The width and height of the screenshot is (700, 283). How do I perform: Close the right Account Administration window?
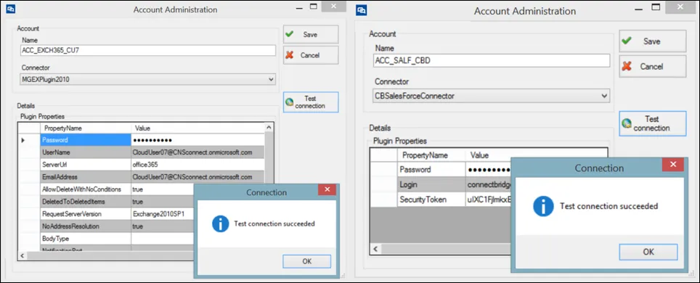(681, 7)
